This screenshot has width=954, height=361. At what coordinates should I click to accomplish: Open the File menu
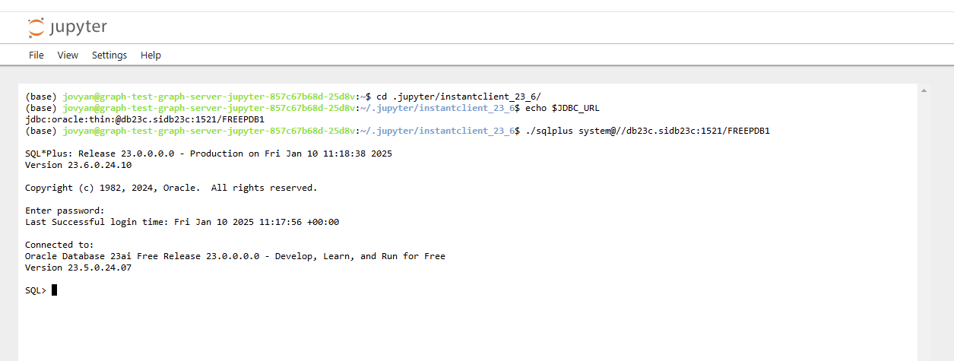pyautogui.click(x=36, y=55)
